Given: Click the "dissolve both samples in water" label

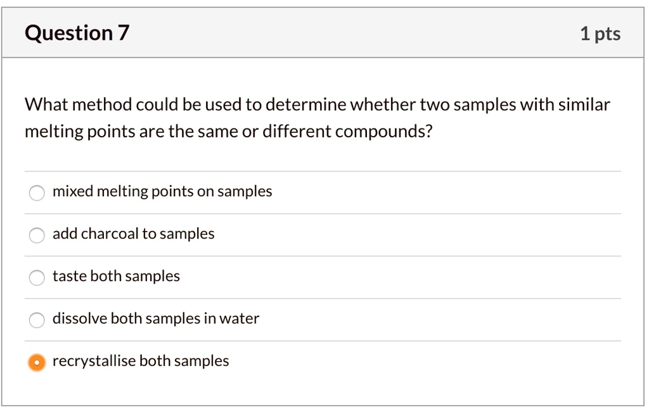Looking at the screenshot, I should [x=156, y=319].
